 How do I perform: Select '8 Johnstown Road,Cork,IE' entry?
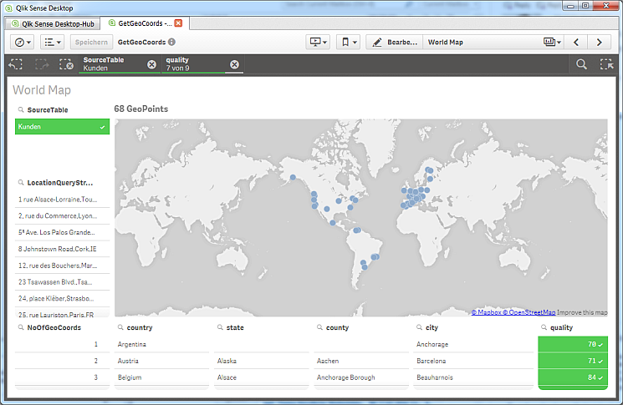coord(63,249)
